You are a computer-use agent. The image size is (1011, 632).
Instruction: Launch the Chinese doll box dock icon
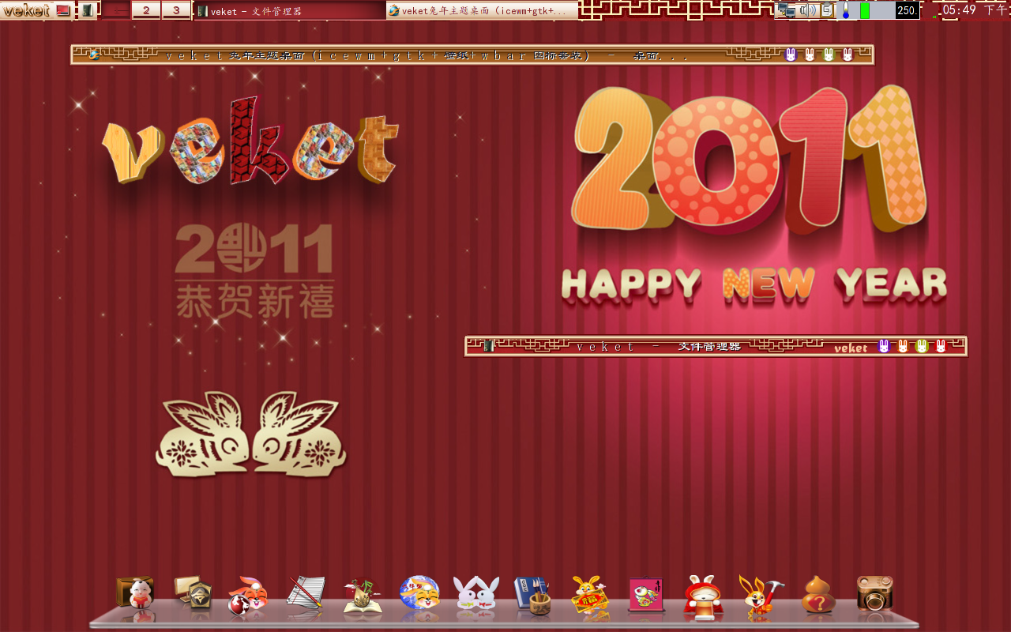[x=135, y=594]
